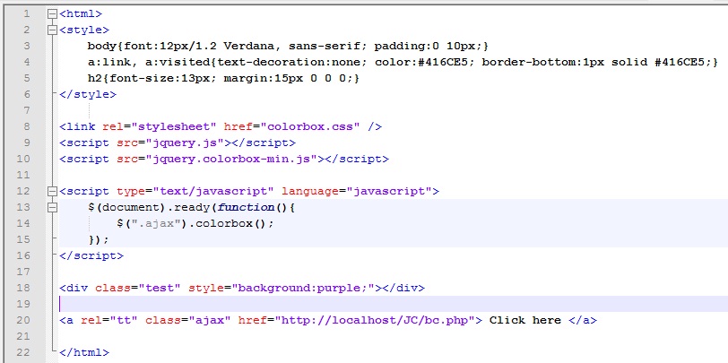Click line number 8 in the margin
728x363 pixels.
26,126
